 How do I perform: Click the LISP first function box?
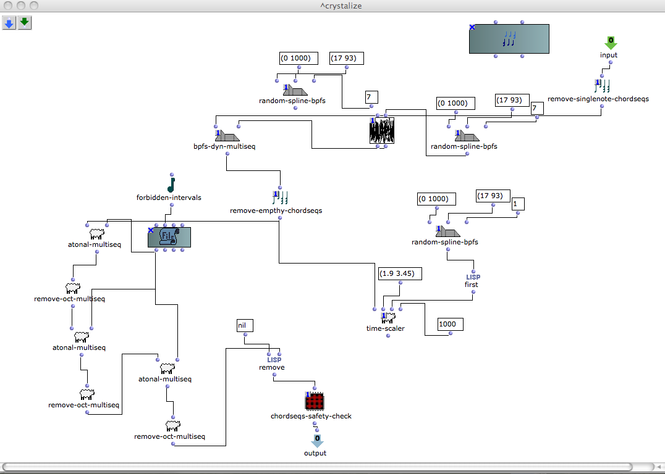[x=472, y=281]
